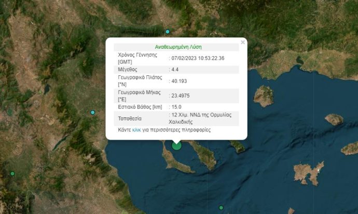Click the 'Τοποθεσία' row label
Image resolution: width=358 pixels, height=214 pixels.
click(x=130, y=118)
